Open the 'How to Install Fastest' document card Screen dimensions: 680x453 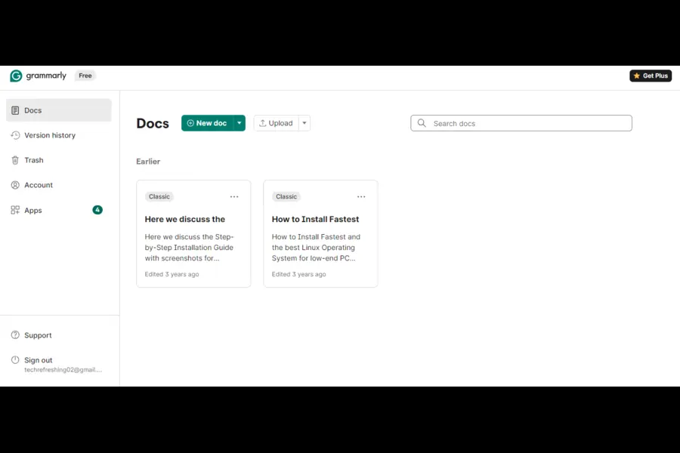coord(320,234)
